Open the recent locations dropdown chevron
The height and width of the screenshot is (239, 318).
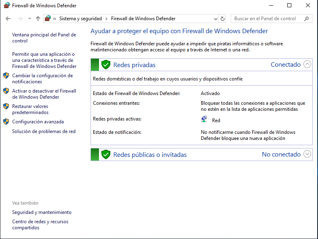pos(29,19)
